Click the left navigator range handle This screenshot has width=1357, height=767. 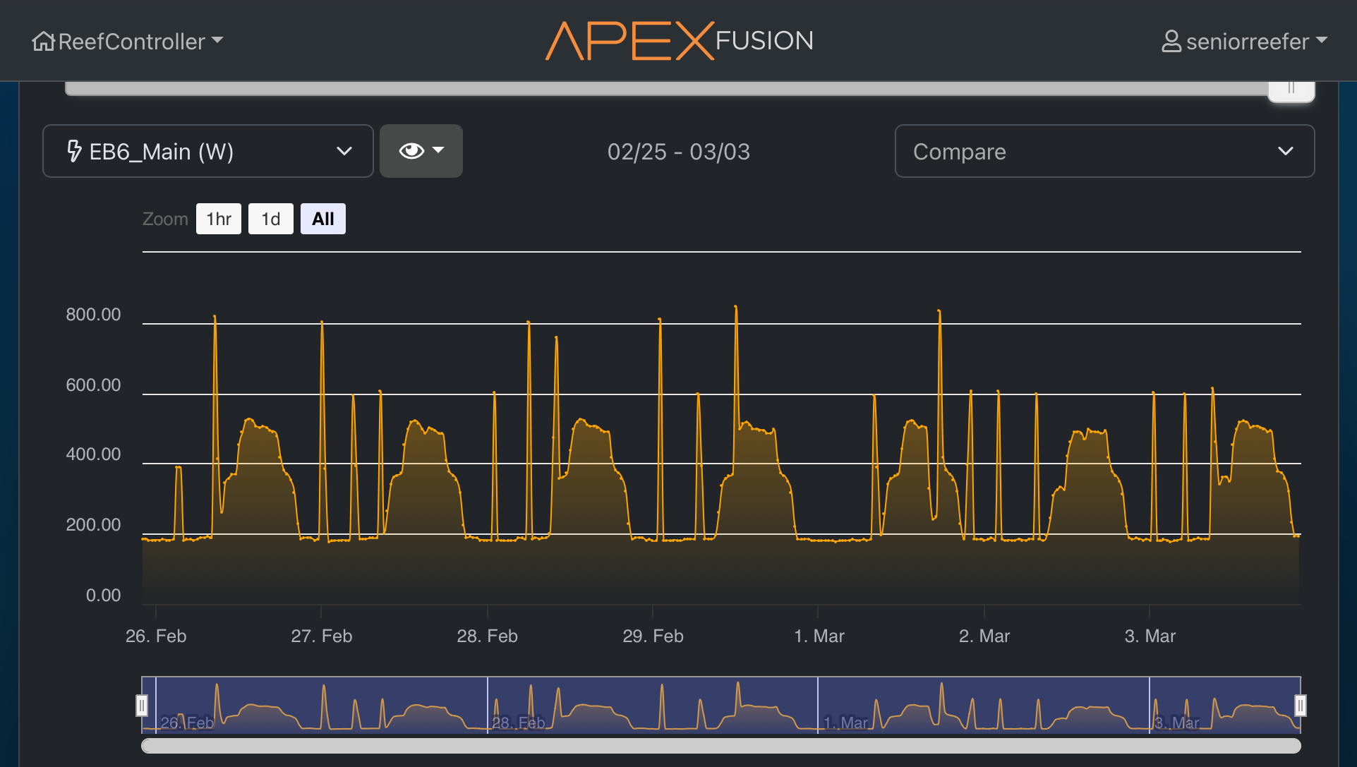point(142,705)
